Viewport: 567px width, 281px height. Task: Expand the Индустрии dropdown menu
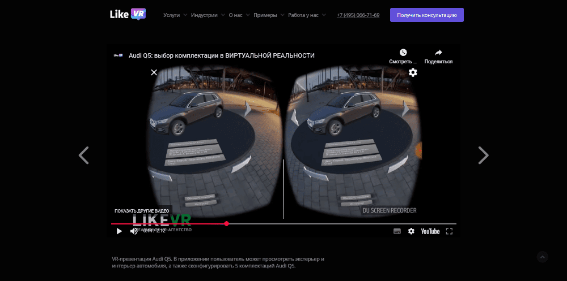pyautogui.click(x=208, y=15)
